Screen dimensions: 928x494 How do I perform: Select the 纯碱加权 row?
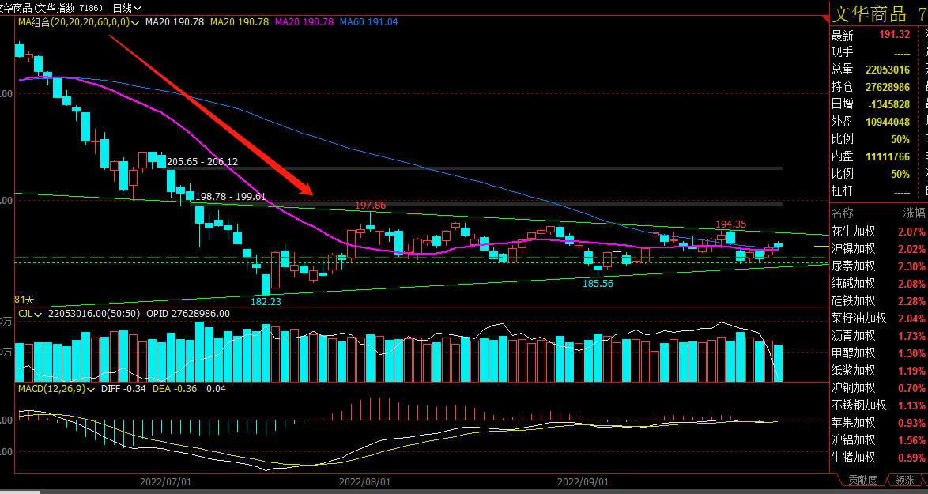point(879,284)
